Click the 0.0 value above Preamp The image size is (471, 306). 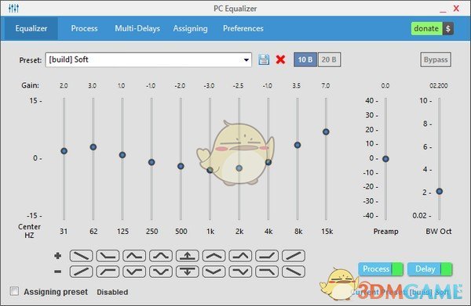(x=385, y=86)
